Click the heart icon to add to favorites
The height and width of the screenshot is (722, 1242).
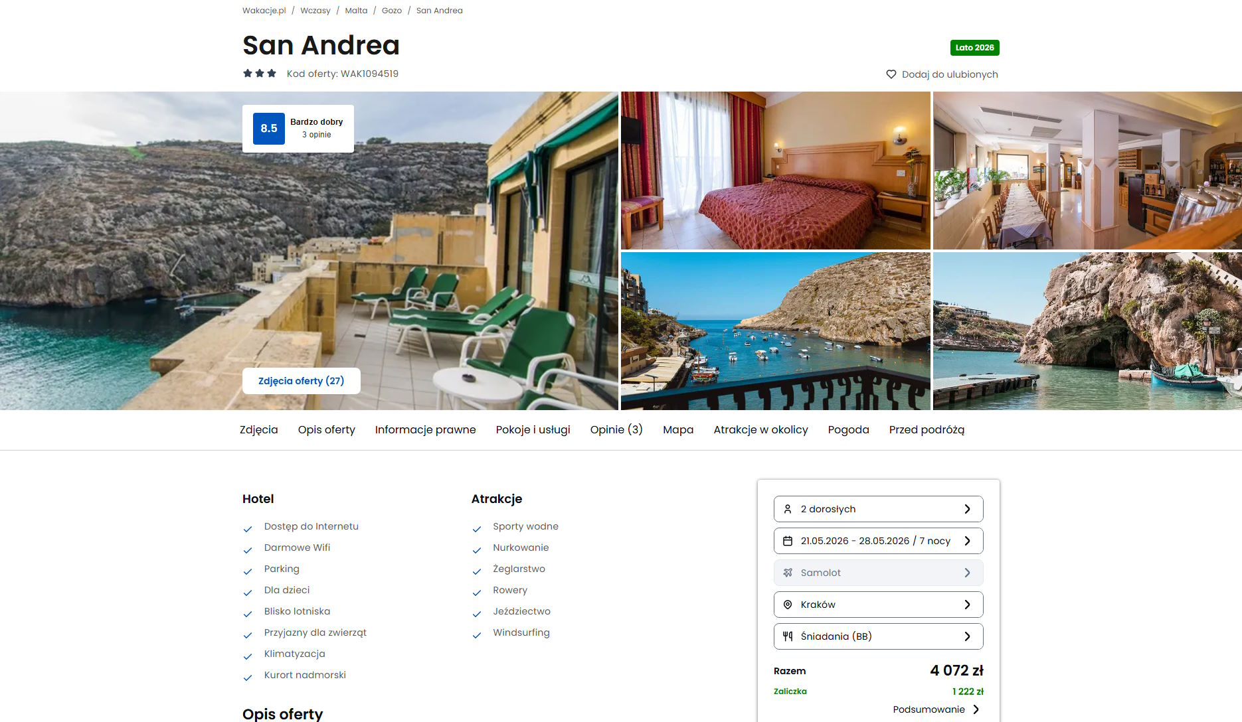point(891,74)
